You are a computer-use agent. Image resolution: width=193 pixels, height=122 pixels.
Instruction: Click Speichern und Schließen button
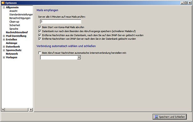click(x=170, y=117)
